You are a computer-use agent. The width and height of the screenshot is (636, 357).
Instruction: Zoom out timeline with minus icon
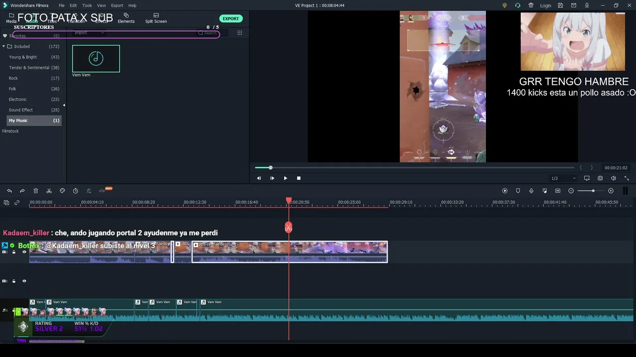click(x=571, y=191)
